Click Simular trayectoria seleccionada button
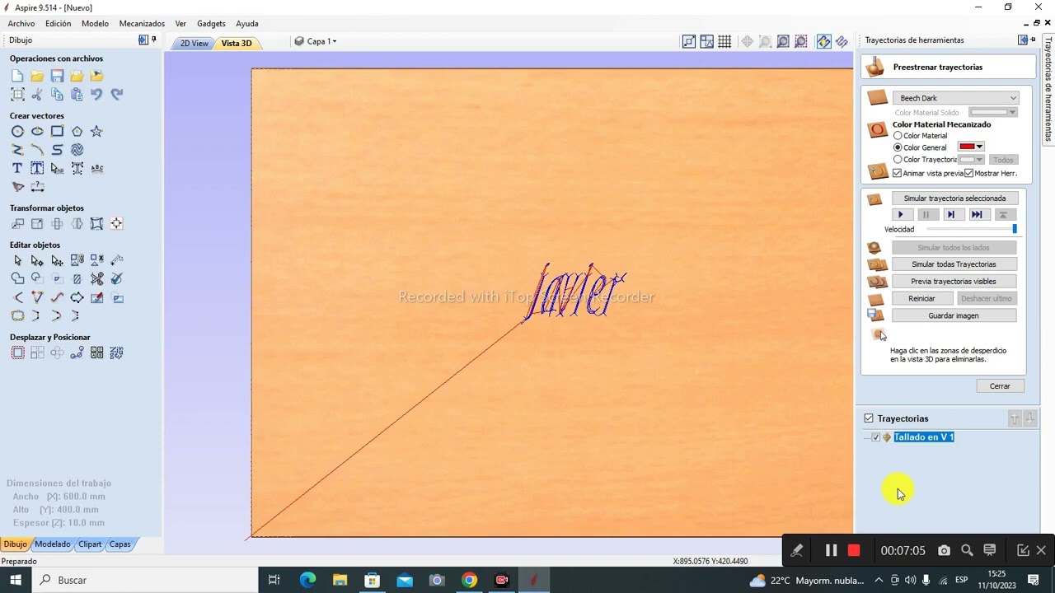Screen dimensions: 1055x593 [954, 198]
